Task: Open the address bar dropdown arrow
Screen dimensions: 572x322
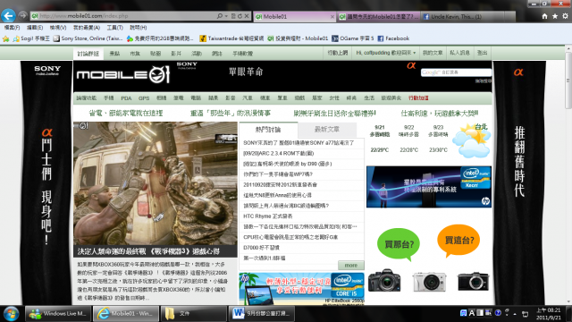Action: point(226,16)
